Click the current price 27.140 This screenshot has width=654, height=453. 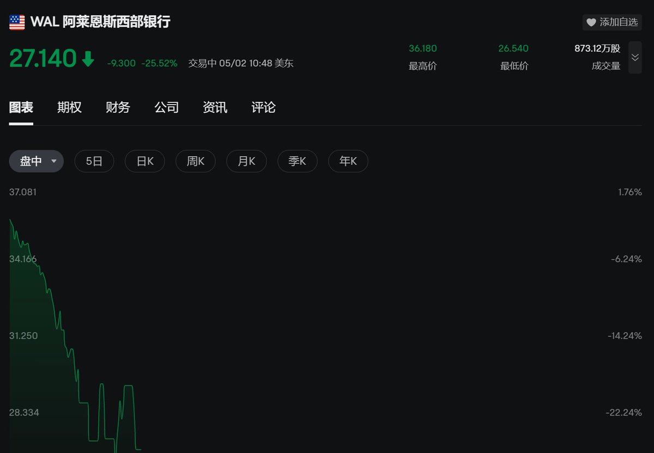[x=43, y=59]
